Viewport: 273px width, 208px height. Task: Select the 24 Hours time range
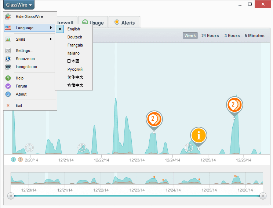(x=210, y=36)
